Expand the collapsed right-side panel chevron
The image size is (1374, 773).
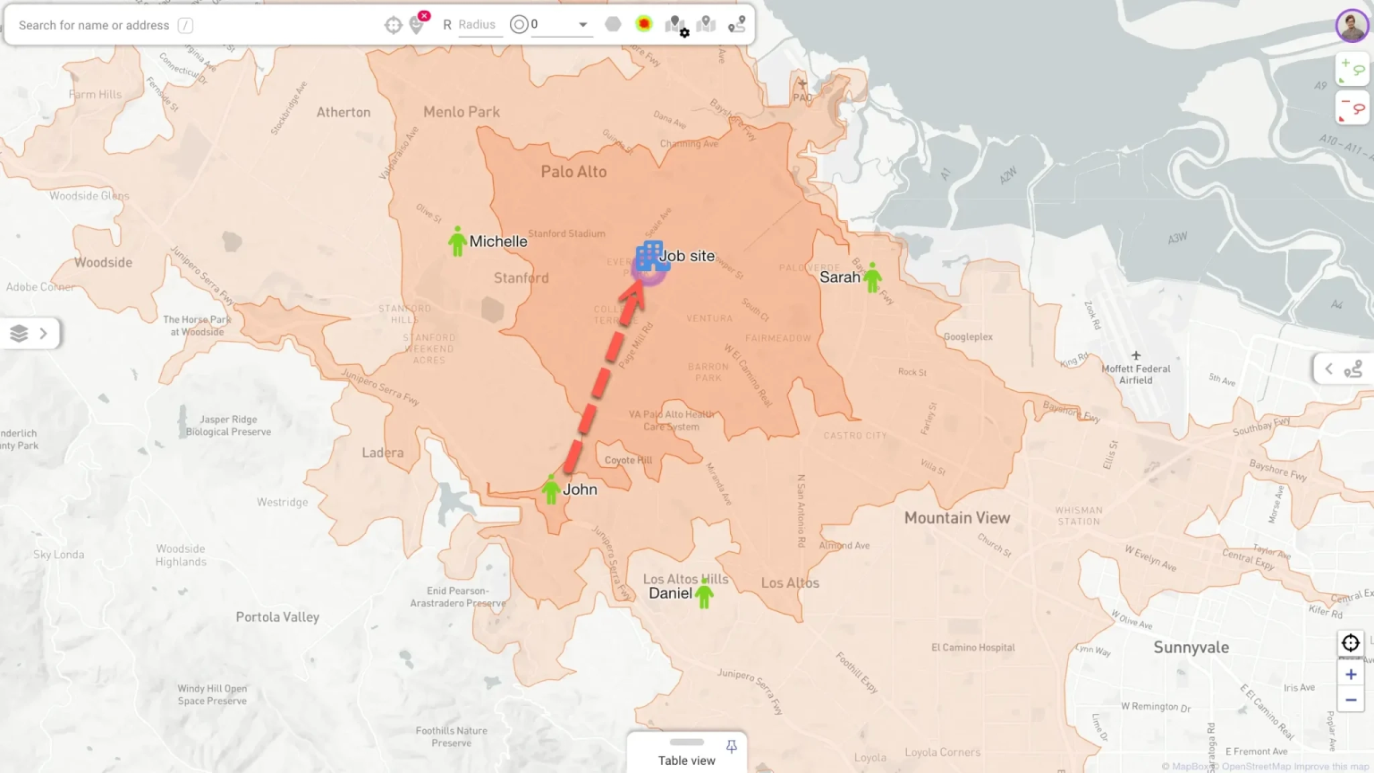1329,368
